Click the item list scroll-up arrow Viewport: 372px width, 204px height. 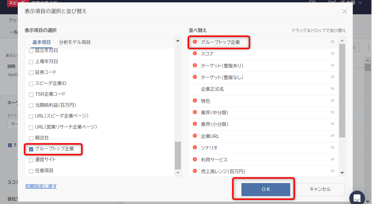pyautogui.click(x=178, y=40)
